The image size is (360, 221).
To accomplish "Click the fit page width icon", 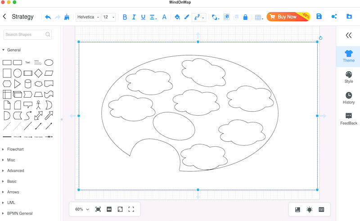I will tap(109, 209).
